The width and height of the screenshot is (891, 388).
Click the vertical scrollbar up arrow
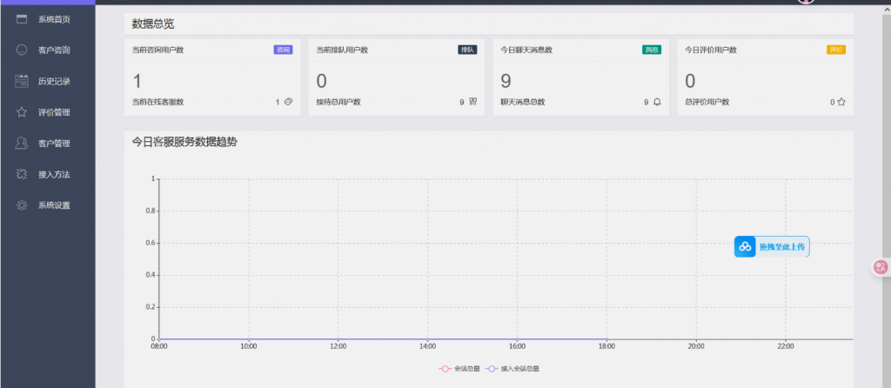886,11
